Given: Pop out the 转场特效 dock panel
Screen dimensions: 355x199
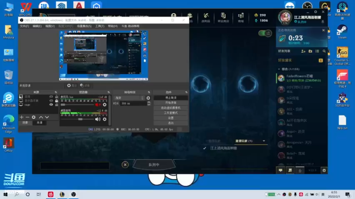Looking at the screenshot, I should pyautogui.click(x=149, y=92).
